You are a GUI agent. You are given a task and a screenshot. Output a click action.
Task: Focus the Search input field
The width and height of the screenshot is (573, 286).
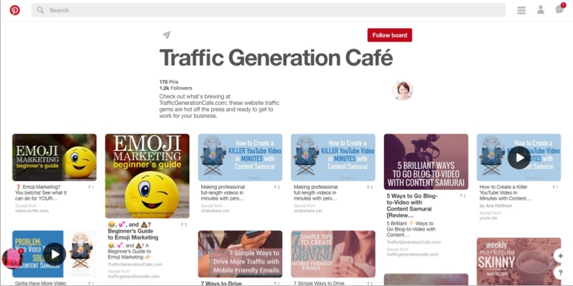pyautogui.click(x=269, y=10)
